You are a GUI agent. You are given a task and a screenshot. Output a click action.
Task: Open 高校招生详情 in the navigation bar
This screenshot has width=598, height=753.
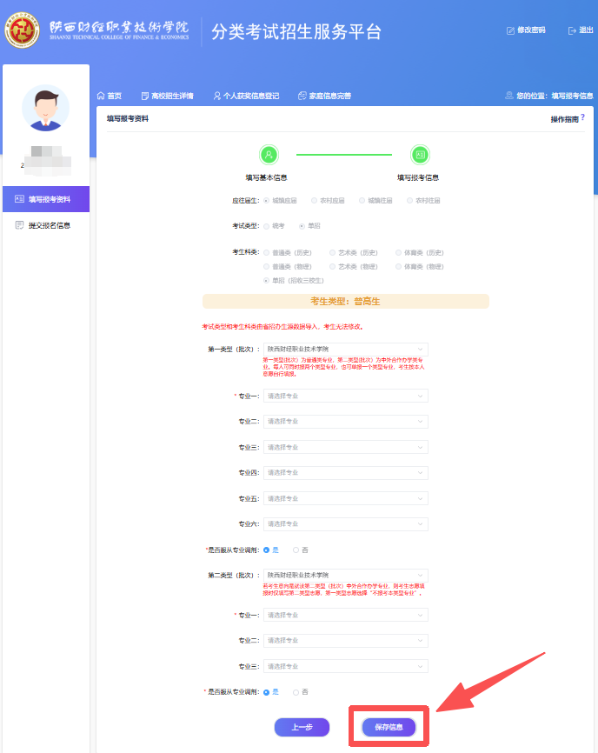[167, 96]
